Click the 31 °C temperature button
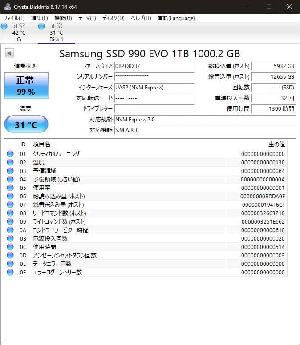Screen dimensions: 300x345 26,124
